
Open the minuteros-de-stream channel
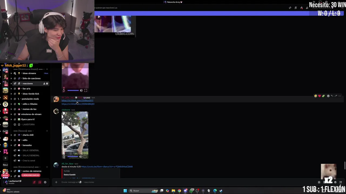(x=31, y=114)
